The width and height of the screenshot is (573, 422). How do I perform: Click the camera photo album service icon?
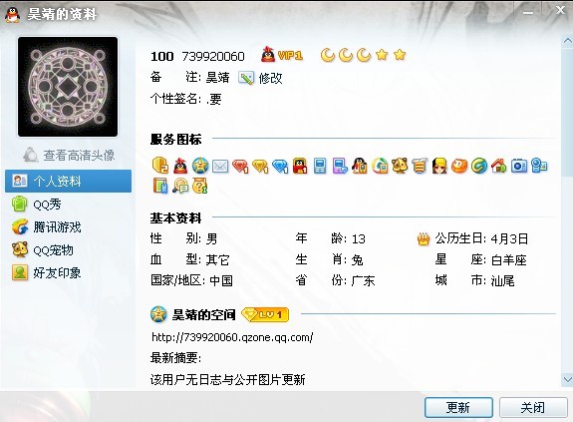pos(519,166)
